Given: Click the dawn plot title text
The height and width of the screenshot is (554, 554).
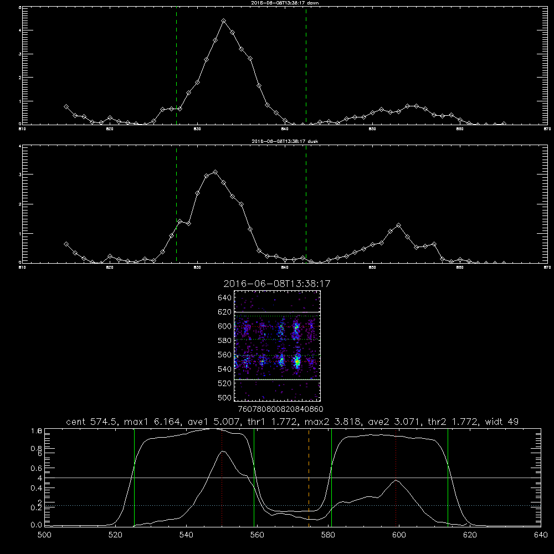Looking at the screenshot, I should [x=285, y=3].
